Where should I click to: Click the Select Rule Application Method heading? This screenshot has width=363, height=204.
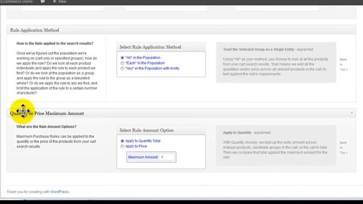(x=150, y=47)
